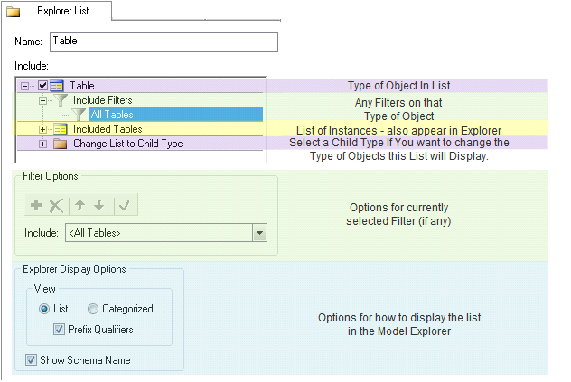
Task: Click the Explorer Display Options group label
Action: pos(74,269)
